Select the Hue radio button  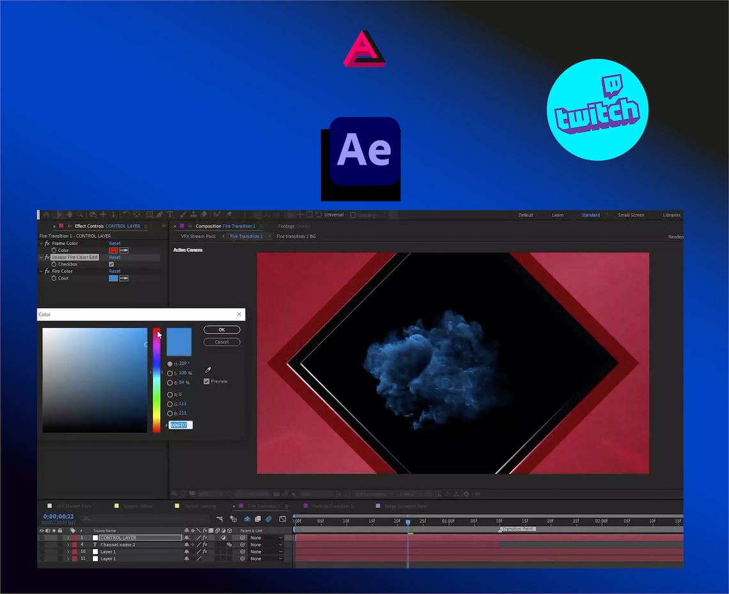[x=169, y=363]
